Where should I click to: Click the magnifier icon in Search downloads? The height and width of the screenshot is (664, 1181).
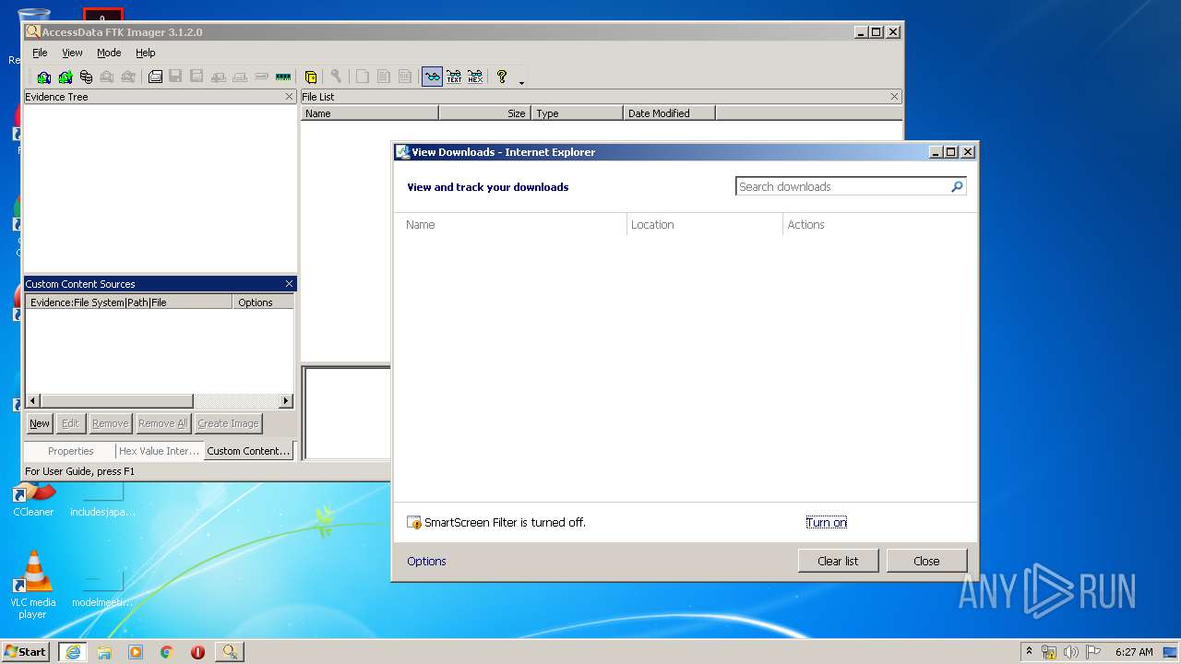pyautogui.click(x=957, y=186)
